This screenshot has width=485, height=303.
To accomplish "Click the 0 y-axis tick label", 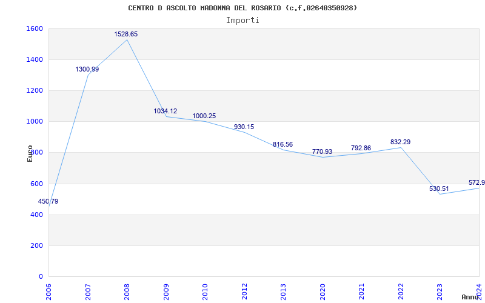I will tap(41, 277).
